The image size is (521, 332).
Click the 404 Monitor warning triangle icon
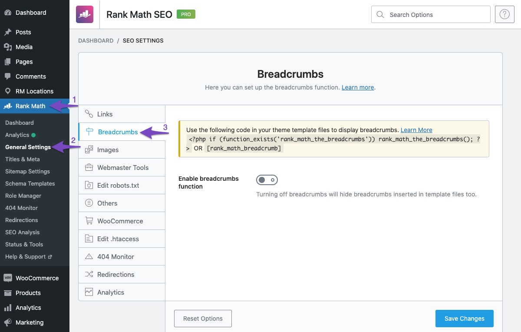(89, 256)
